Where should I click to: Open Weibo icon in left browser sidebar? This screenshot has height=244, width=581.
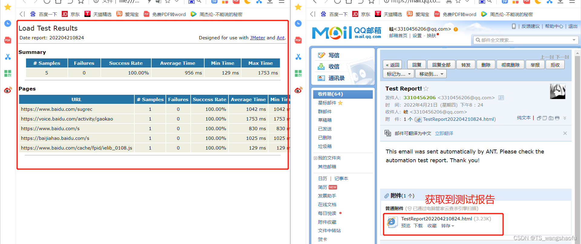(8, 90)
